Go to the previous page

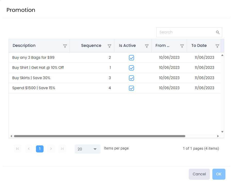pyautogui.click(x=29, y=149)
